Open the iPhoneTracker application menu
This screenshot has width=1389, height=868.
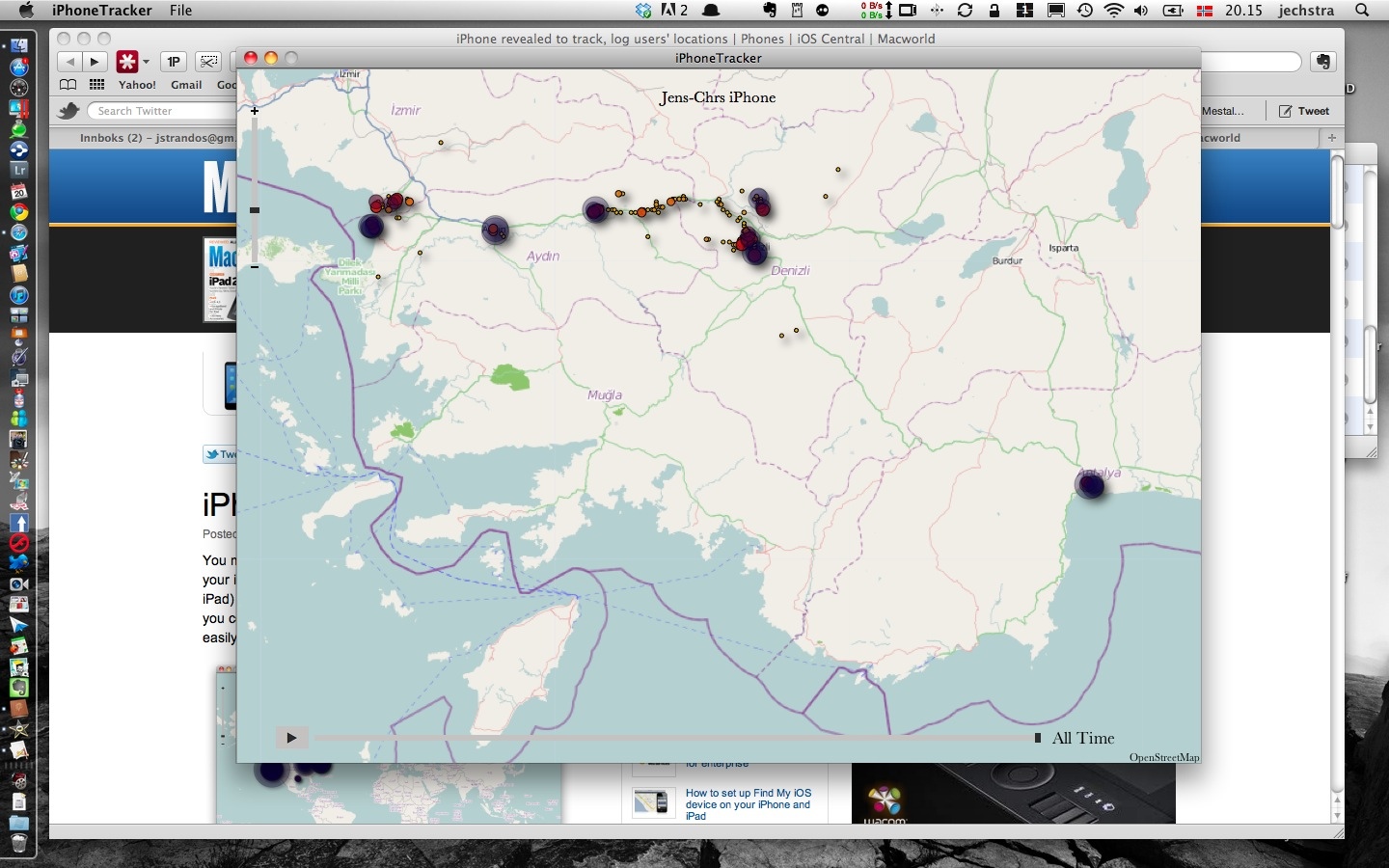pos(101,11)
